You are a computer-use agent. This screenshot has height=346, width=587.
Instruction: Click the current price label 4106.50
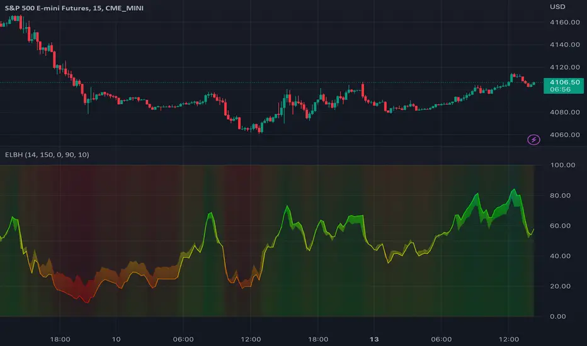click(564, 82)
